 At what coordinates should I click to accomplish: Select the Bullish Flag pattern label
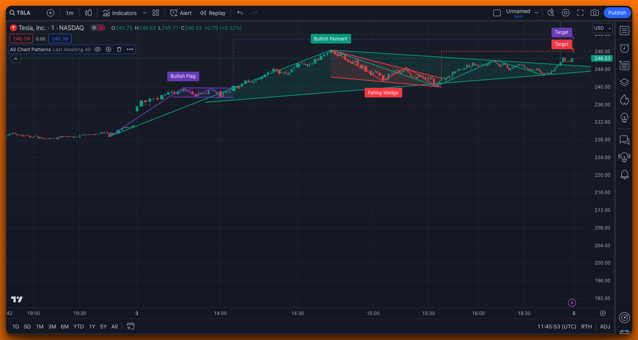[x=183, y=76]
